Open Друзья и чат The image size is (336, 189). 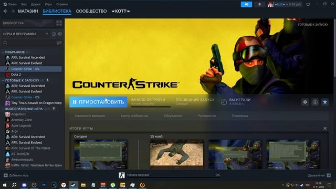click(x=316, y=175)
